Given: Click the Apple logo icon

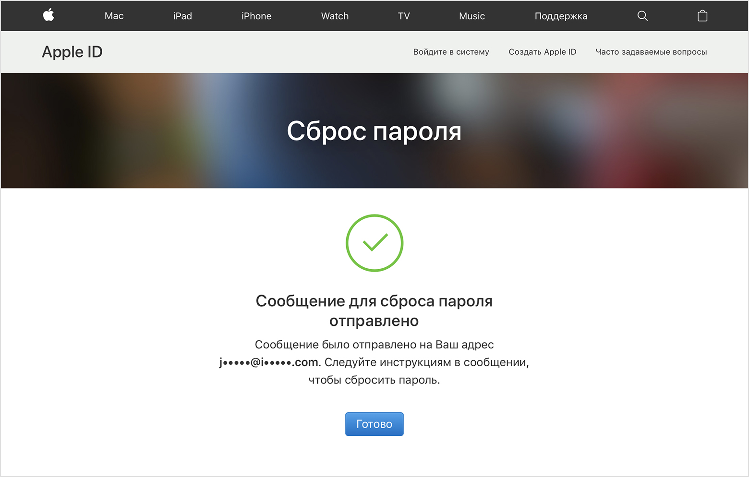Looking at the screenshot, I should (x=48, y=15).
